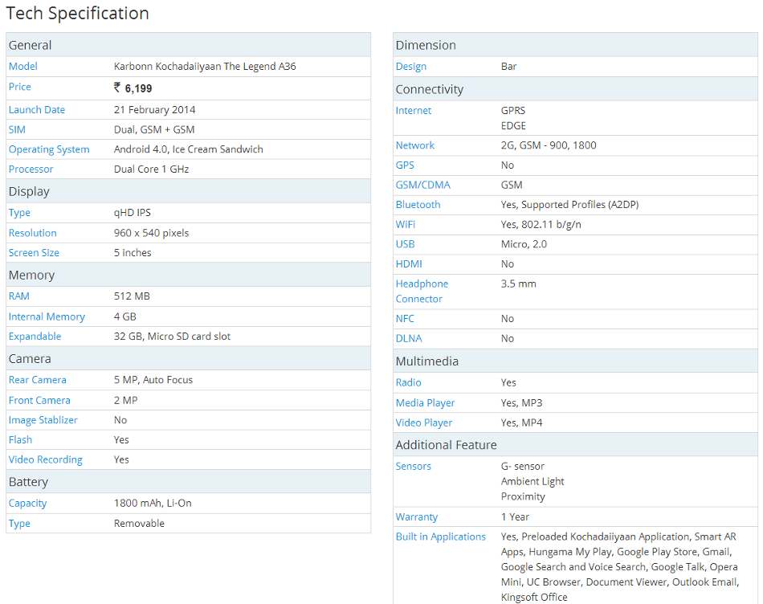Viewport: 763px width, 604px height.
Task: Click the Tech Specification heading
Action: (77, 14)
